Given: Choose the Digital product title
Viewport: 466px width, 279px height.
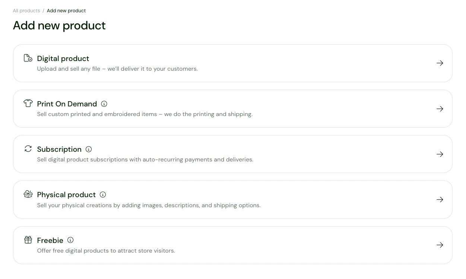Looking at the screenshot, I should (63, 58).
